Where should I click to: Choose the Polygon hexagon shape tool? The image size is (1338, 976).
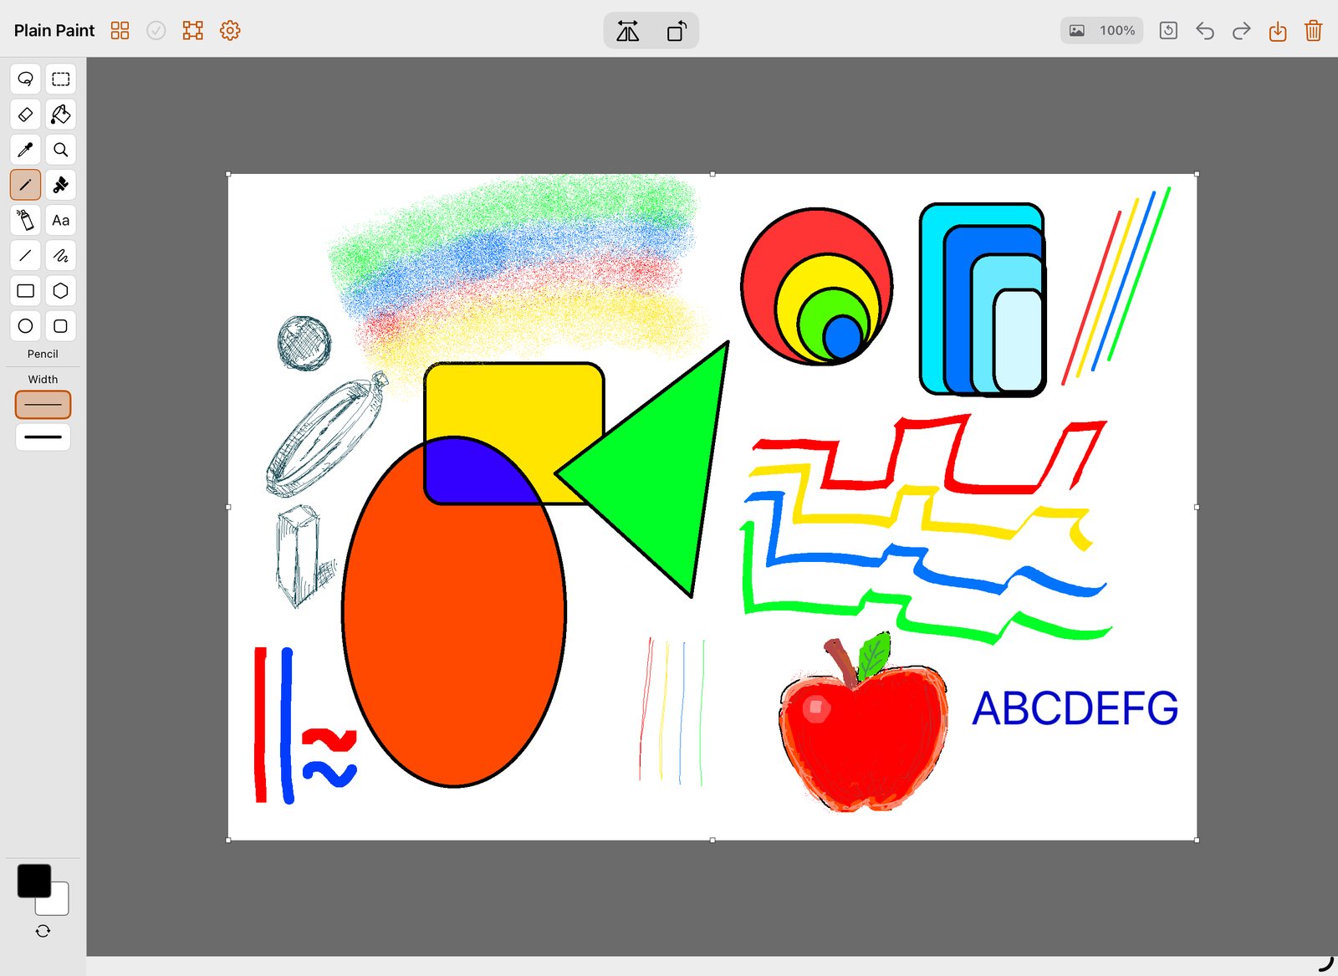60,290
